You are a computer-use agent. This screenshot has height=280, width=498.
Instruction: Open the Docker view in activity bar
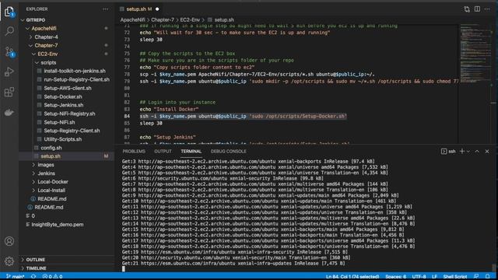[9, 112]
